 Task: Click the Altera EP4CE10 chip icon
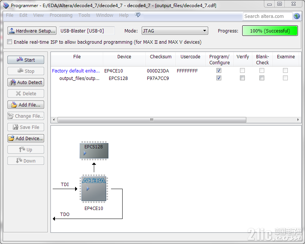94,189
